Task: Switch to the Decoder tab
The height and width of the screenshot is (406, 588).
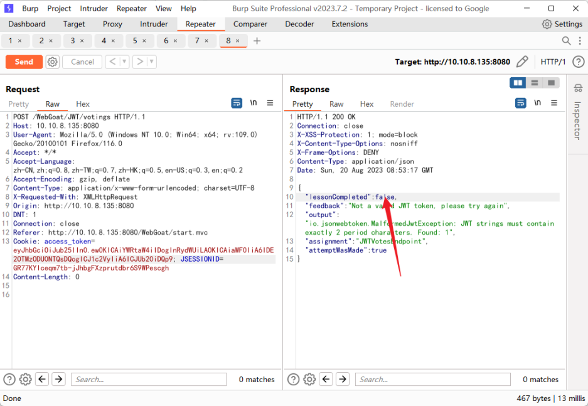Action: pos(299,24)
